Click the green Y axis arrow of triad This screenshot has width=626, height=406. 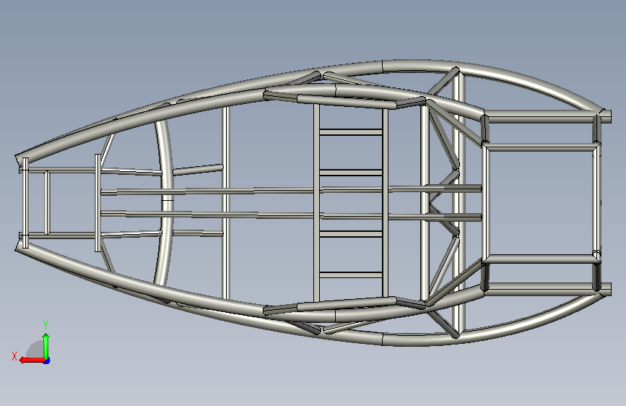[x=46, y=345]
